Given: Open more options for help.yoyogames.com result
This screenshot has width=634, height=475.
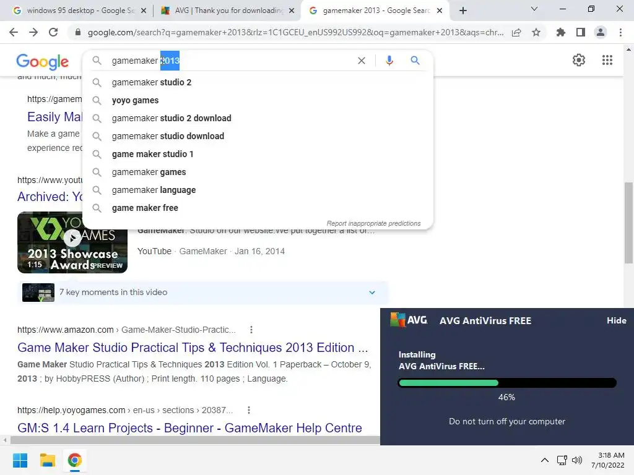Looking at the screenshot, I should point(249,410).
